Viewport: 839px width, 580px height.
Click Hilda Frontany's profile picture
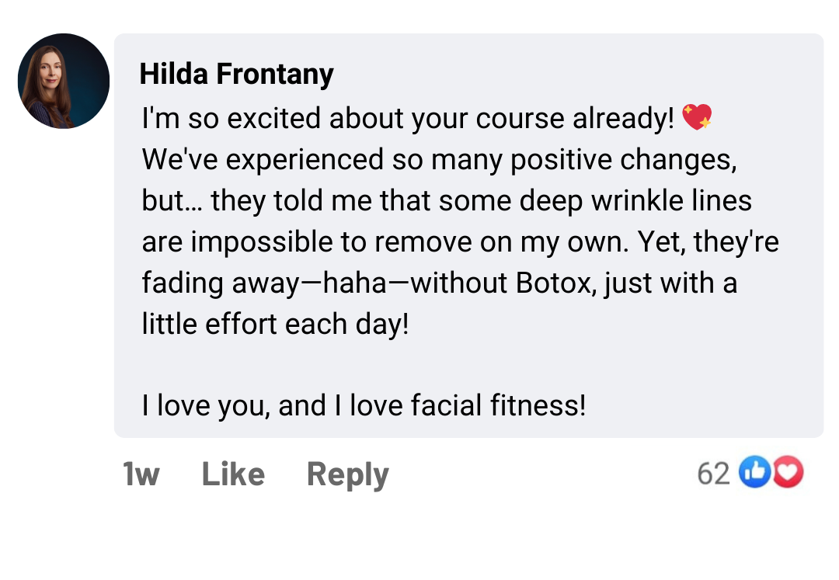click(64, 81)
